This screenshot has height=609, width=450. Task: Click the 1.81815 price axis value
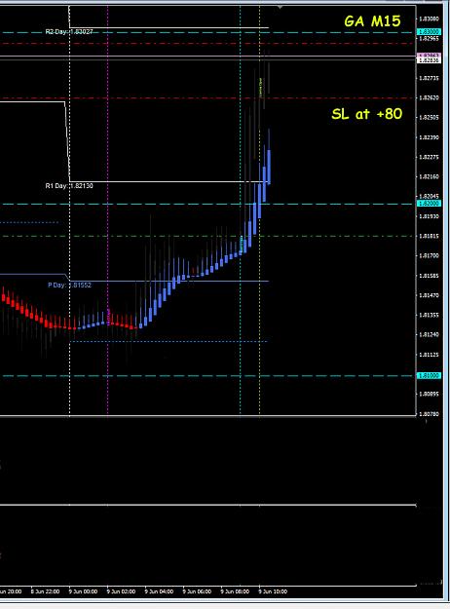[x=430, y=236]
